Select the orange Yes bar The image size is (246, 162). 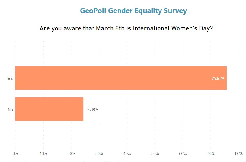[120, 78]
